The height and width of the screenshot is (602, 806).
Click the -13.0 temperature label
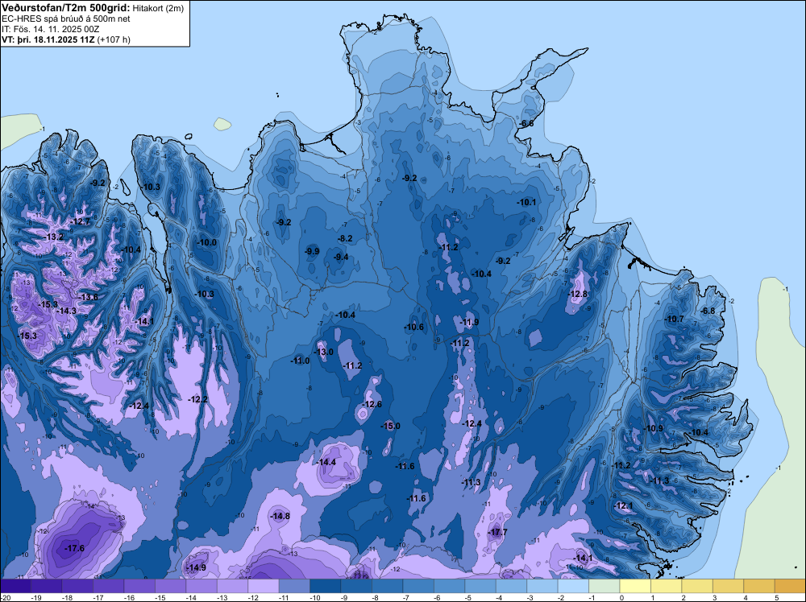[x=323, y=352]
